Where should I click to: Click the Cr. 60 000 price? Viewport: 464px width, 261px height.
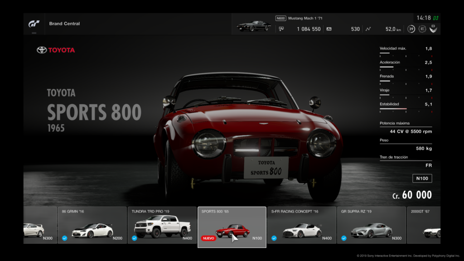[412, 195]
